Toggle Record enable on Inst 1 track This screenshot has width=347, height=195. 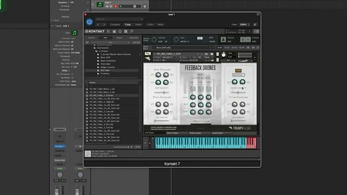(x=115, y=6)
